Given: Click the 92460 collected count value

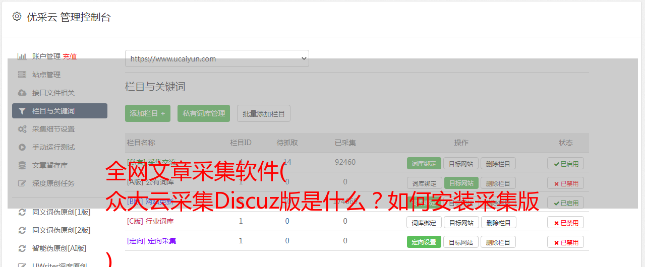Looking at the screenshot, I should (345, 162).
